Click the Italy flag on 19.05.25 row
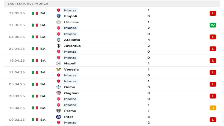Screen dimensions: 224x126 [x=35, y=13]
